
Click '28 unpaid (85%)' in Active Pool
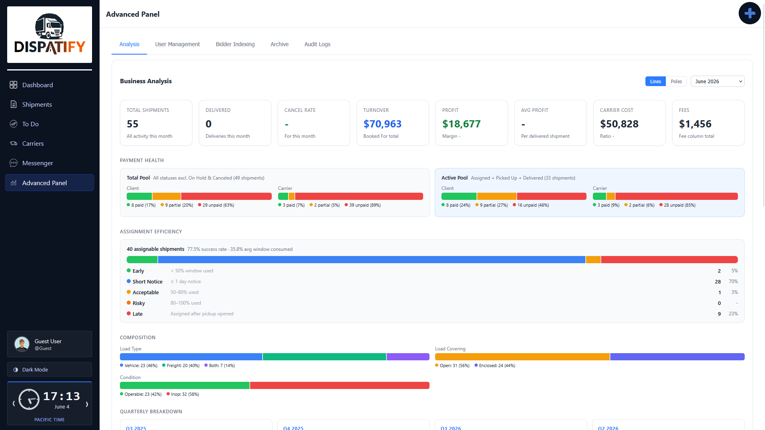tap(680, 205)
